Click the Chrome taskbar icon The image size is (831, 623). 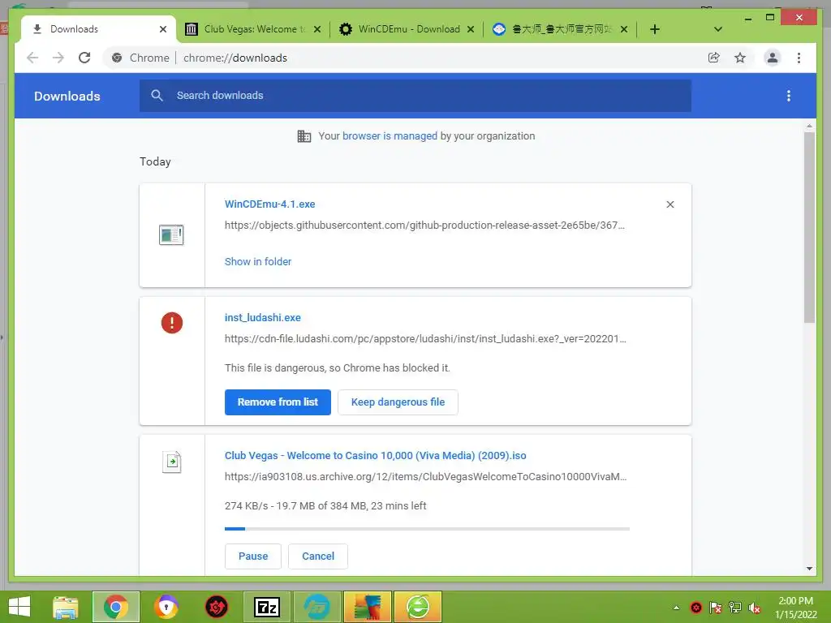click(x=115, y=607)
